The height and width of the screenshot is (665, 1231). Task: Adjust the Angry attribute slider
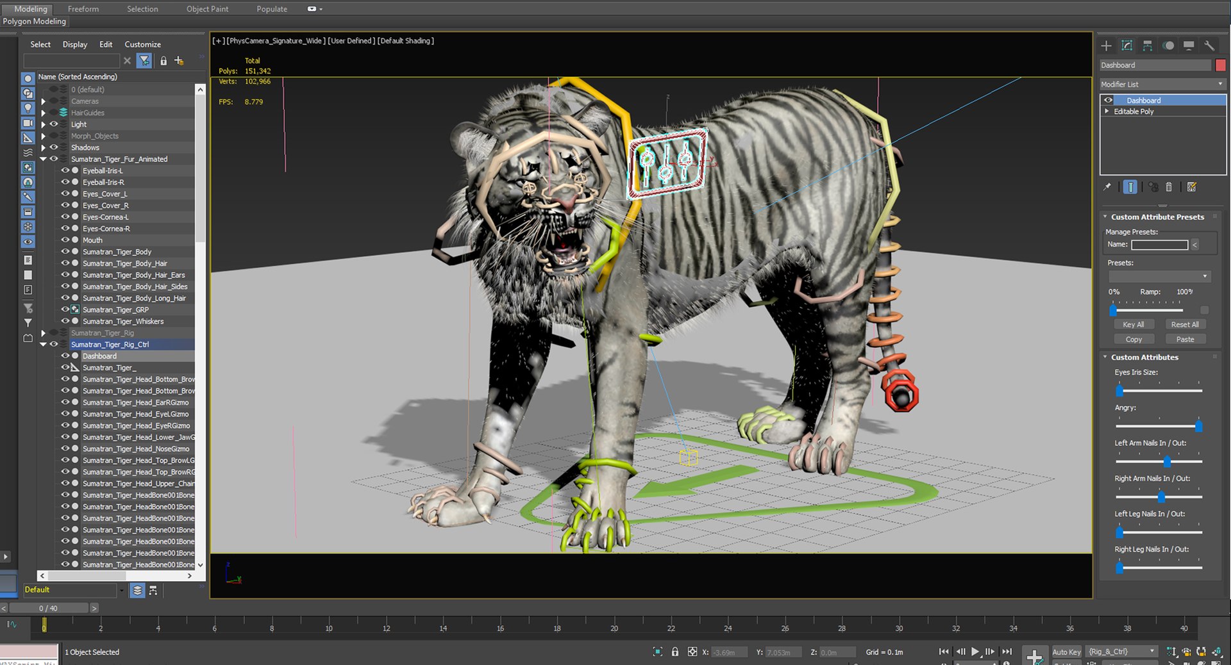[x=1198, y=425]
